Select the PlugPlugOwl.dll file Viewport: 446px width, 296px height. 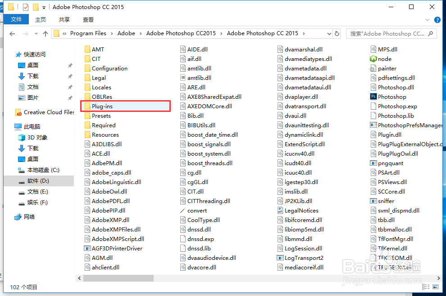(x=394, y=154)
